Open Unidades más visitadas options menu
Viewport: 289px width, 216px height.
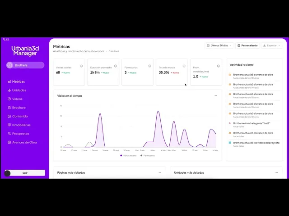tap(276, 172)
